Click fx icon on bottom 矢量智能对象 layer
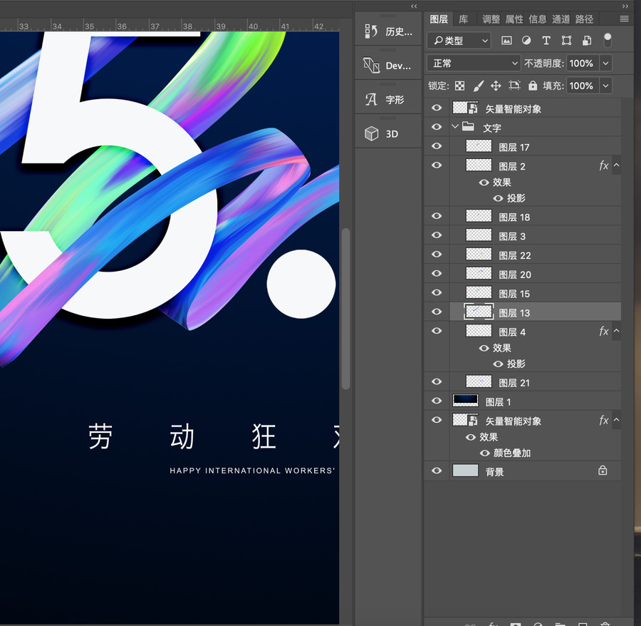The width and height of the screenshot is (641, 626). pos(603,420)
